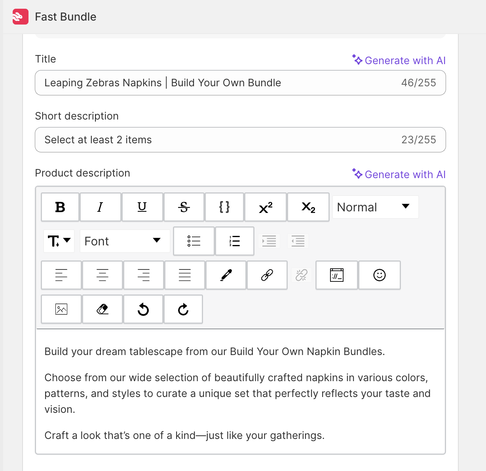Screen dimensions: 486x471
Task: Insert an image into the description
Action: tap(61, 309)
